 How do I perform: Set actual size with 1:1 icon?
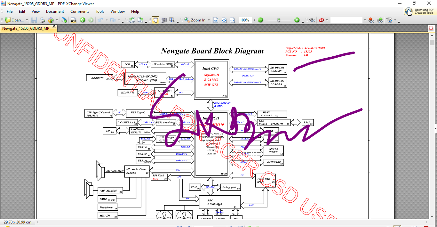[x=216, y=20]
